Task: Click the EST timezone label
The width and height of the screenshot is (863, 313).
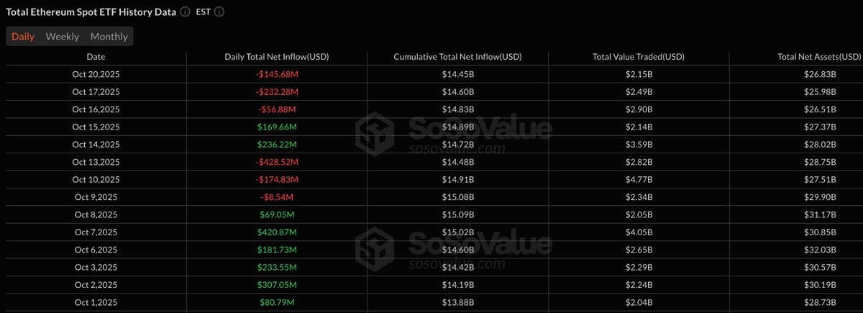Action: (202, 12)
